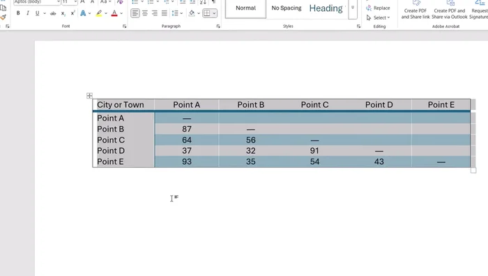Viewport: 488px width, 276px height.
Task: Open font color dropdown arrow
Action: click(121, 13)
